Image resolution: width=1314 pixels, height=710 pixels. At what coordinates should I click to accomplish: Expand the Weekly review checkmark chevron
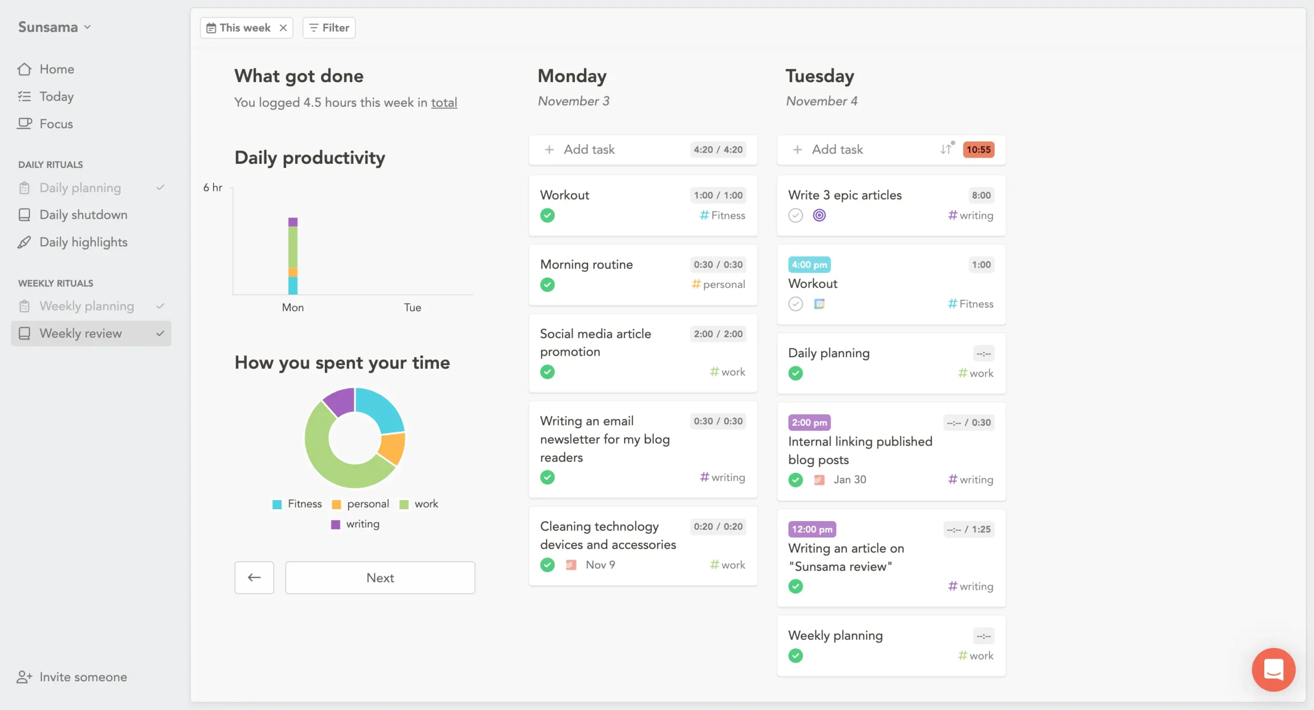160,333
